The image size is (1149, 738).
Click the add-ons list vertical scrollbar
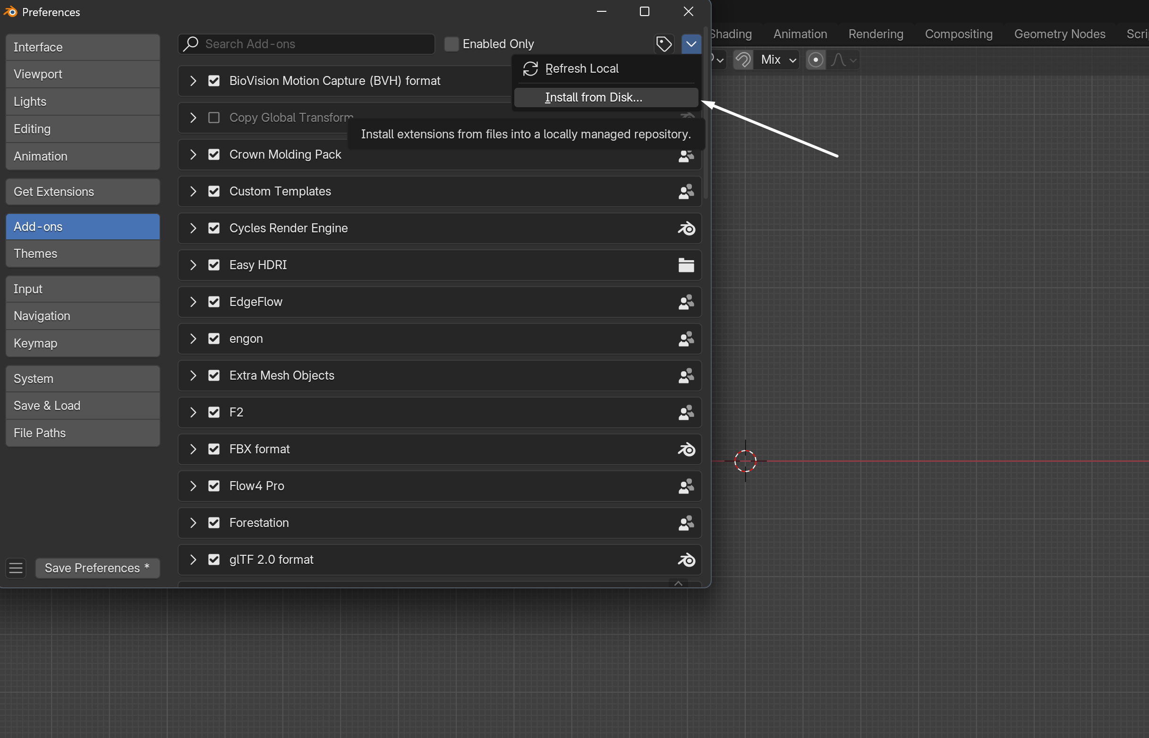click(x=705, y=113)
